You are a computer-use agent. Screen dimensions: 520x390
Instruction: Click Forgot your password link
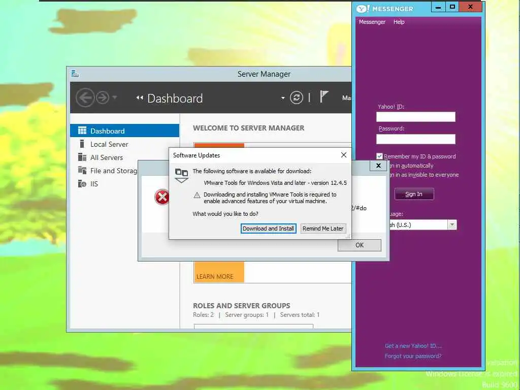pyautogui.click(x=413, y=356)
